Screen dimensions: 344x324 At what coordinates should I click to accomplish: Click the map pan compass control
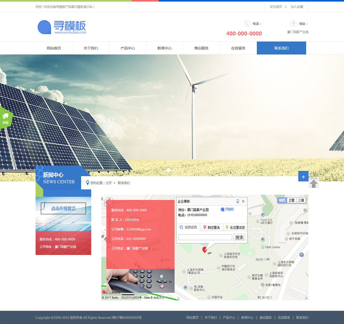point(109,203)
